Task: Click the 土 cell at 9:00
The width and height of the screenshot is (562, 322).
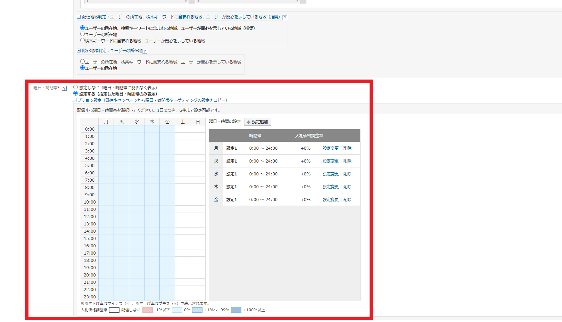Action: tap(183, 195)
